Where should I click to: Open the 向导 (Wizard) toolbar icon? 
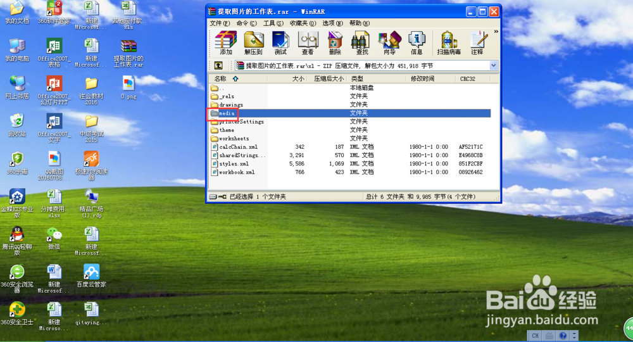[389, 43]
